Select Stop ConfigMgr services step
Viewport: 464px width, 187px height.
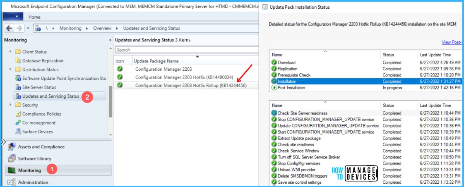(x=366, y=163)
